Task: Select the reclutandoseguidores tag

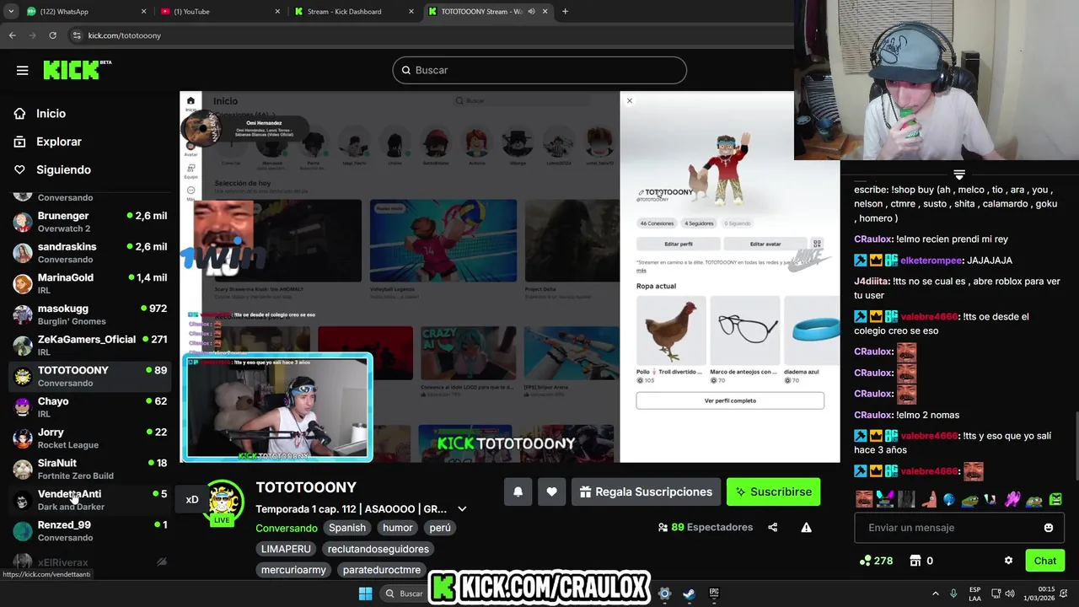Action: 378,549
